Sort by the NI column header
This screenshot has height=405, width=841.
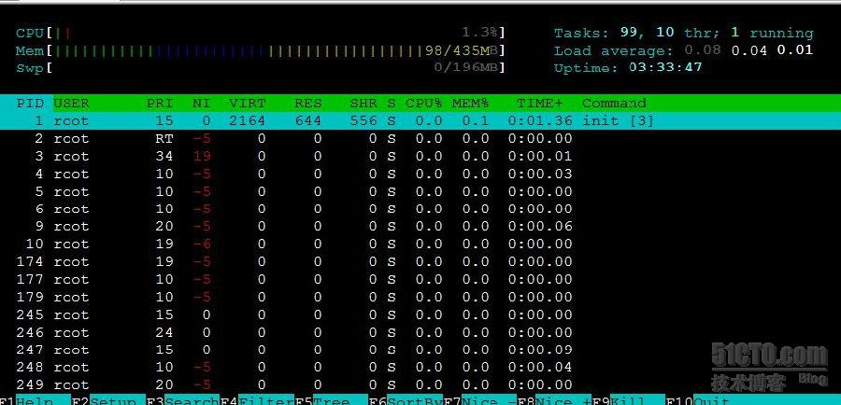[201, 103]
